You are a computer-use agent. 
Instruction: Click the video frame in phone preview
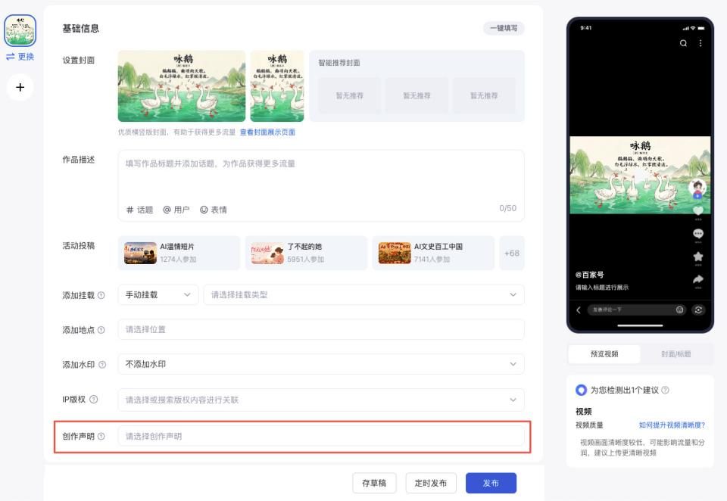[640, 175]
